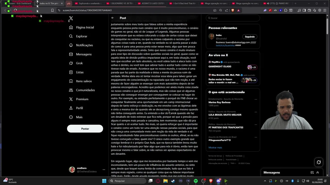
Task: Open the Mensagens envelope icon in sidebar
Action: [71, 54]
